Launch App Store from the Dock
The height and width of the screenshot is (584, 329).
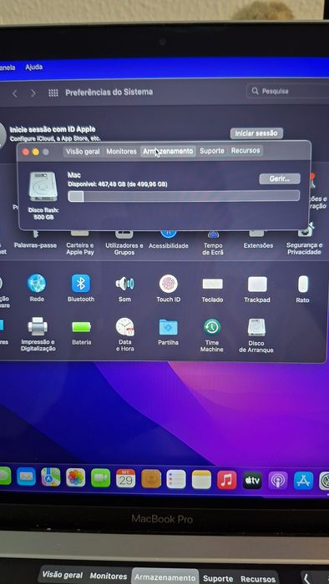(x=303, y=481)
